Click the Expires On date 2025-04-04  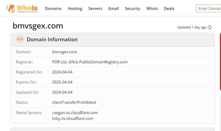[x=62, y=82]
